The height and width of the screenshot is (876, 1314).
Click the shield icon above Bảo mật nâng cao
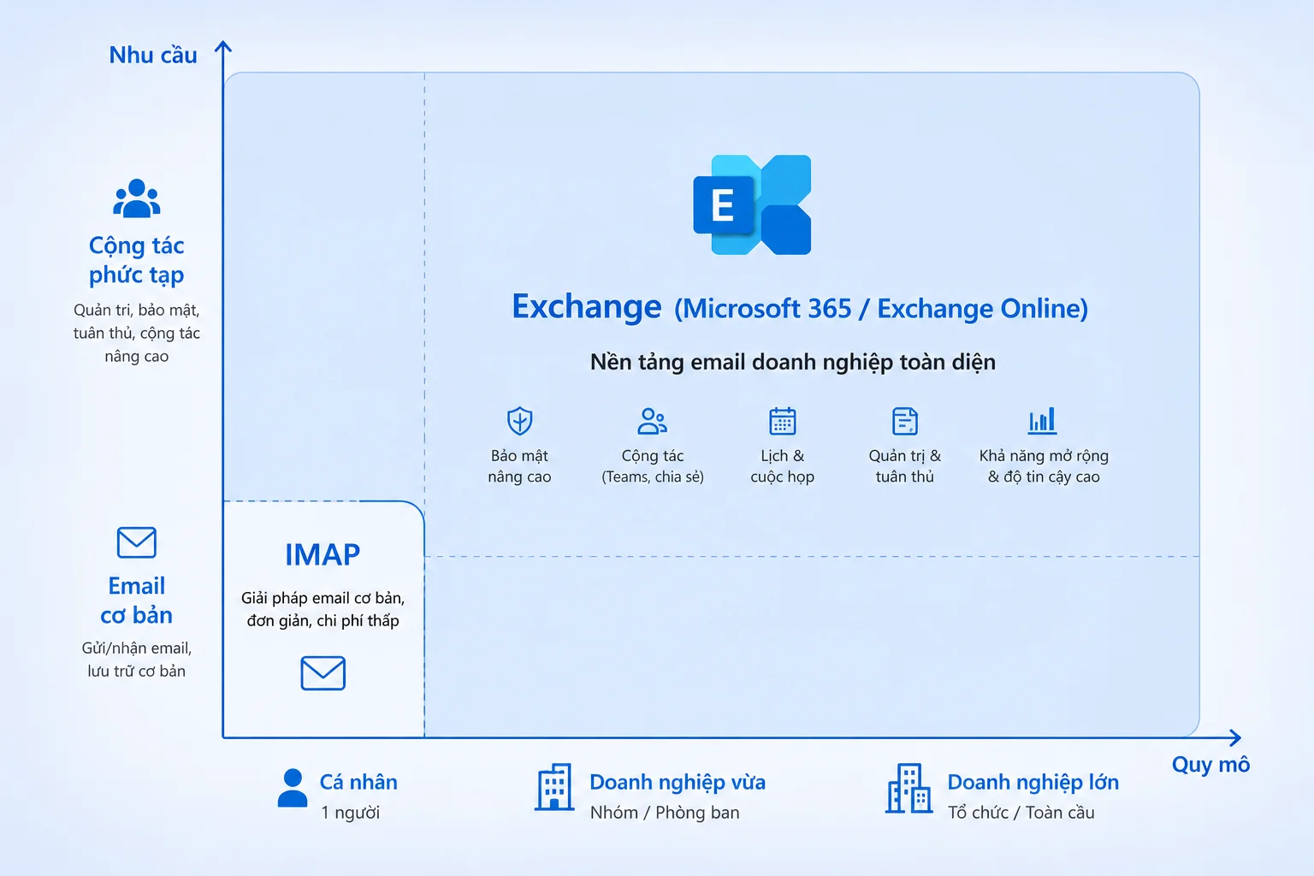[519, 422]
